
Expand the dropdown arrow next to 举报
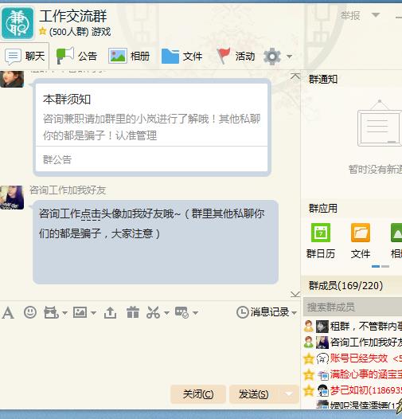(376, 14)
